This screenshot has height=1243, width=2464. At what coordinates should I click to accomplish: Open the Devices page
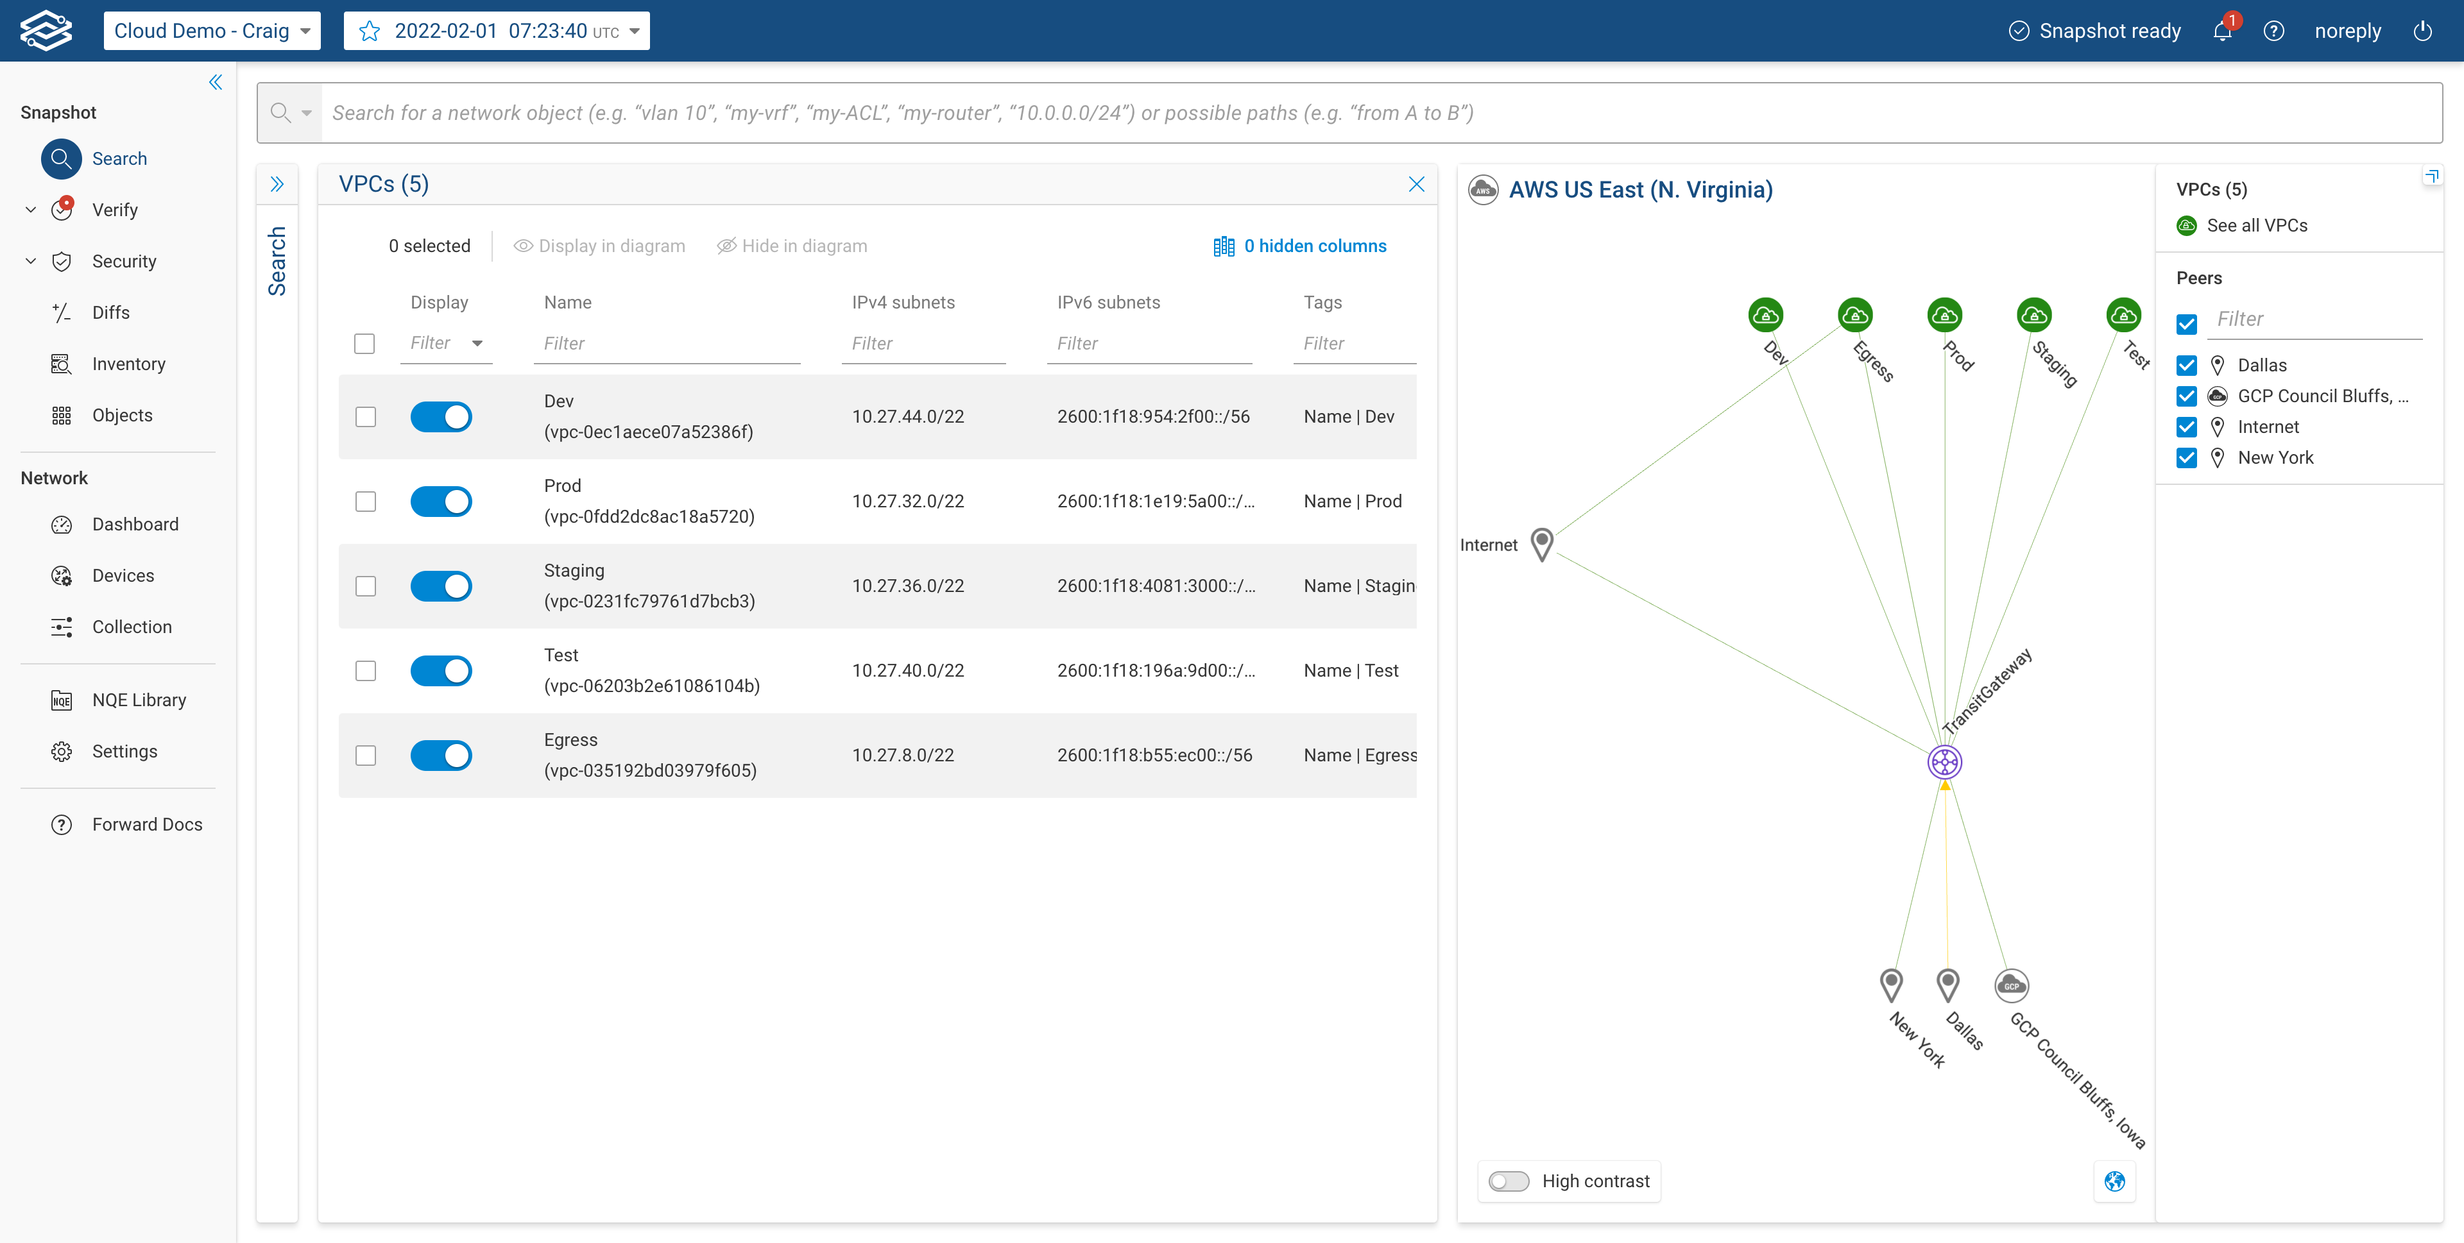[x=123, y=575]
